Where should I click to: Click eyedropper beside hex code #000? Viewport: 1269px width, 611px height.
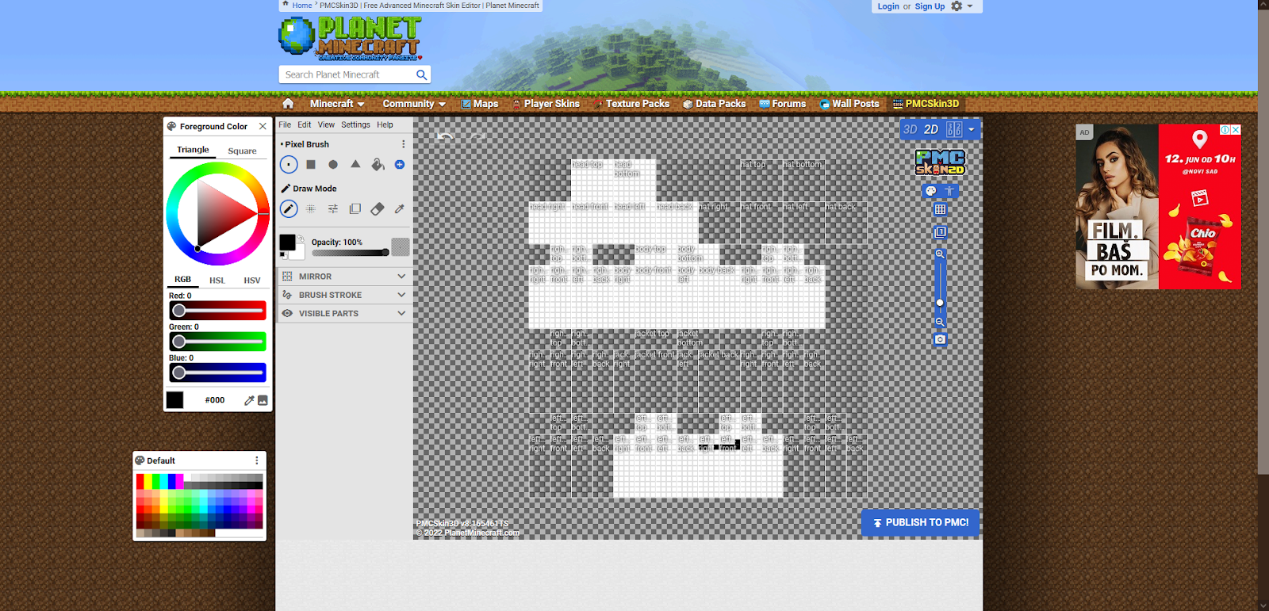click(x=249, y=400)
